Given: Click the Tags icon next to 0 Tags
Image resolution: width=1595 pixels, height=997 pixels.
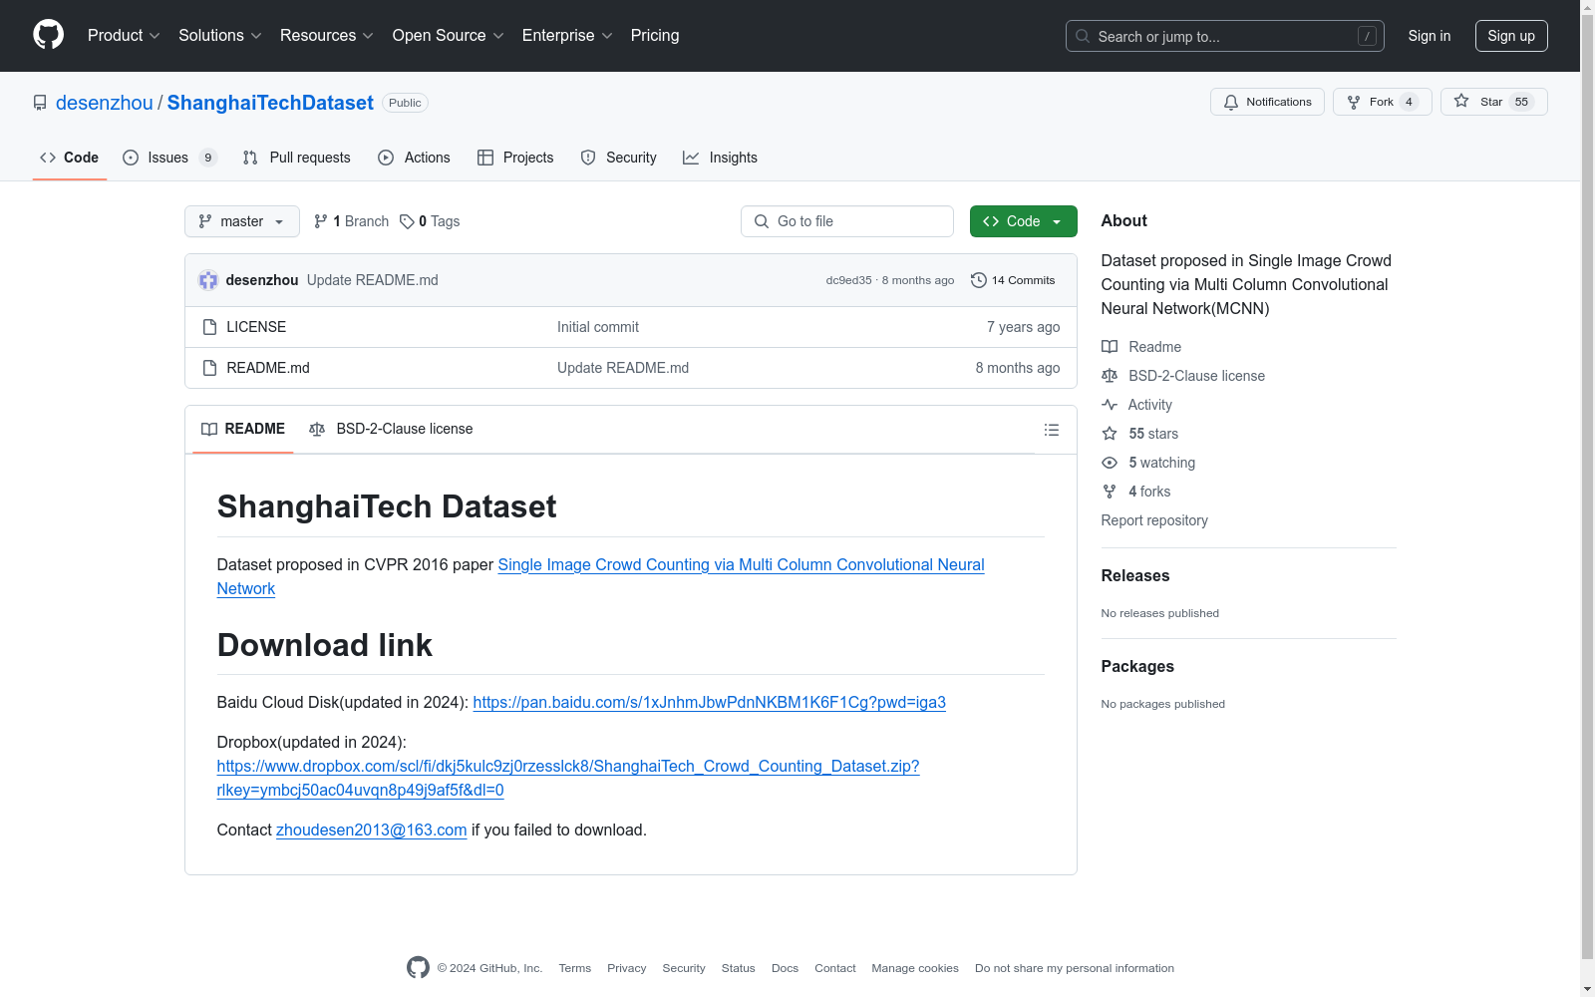Looking at the screenshot, I should point(407,221).
